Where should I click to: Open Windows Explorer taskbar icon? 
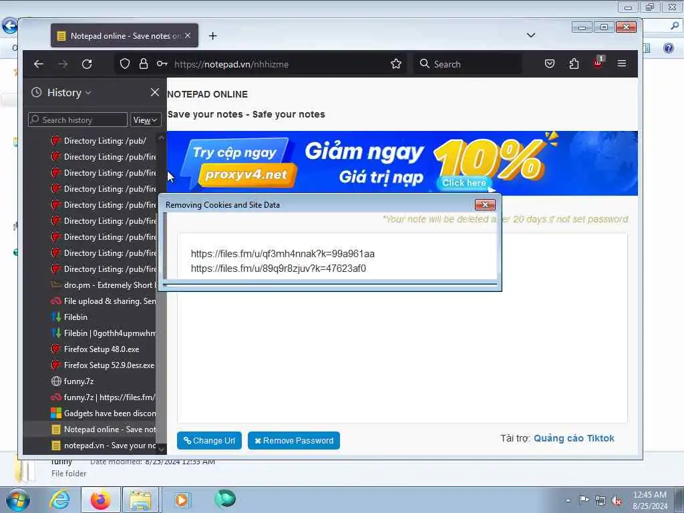pos(140,500)
